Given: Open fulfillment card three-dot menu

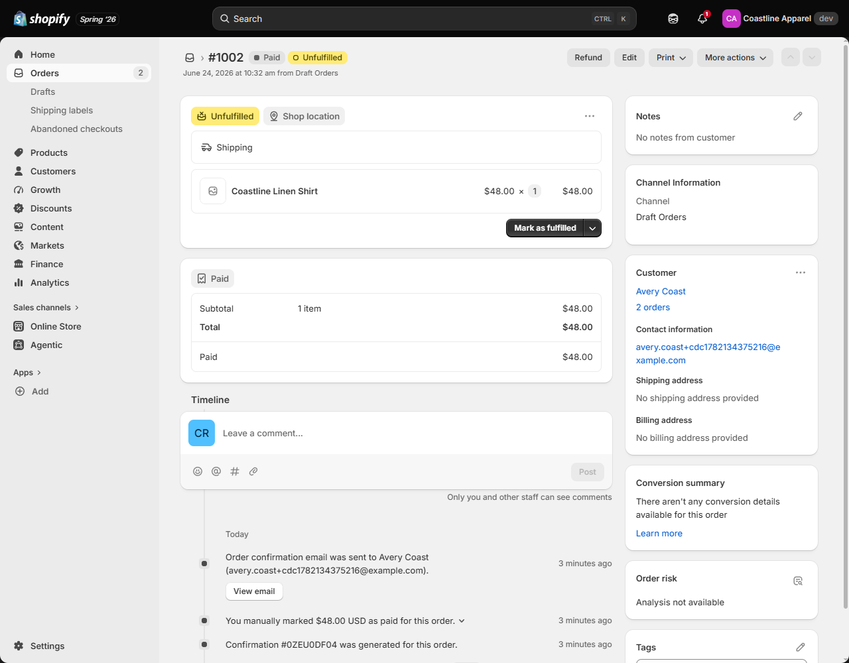Looking at the screenshot, I should tap(590, 116).
